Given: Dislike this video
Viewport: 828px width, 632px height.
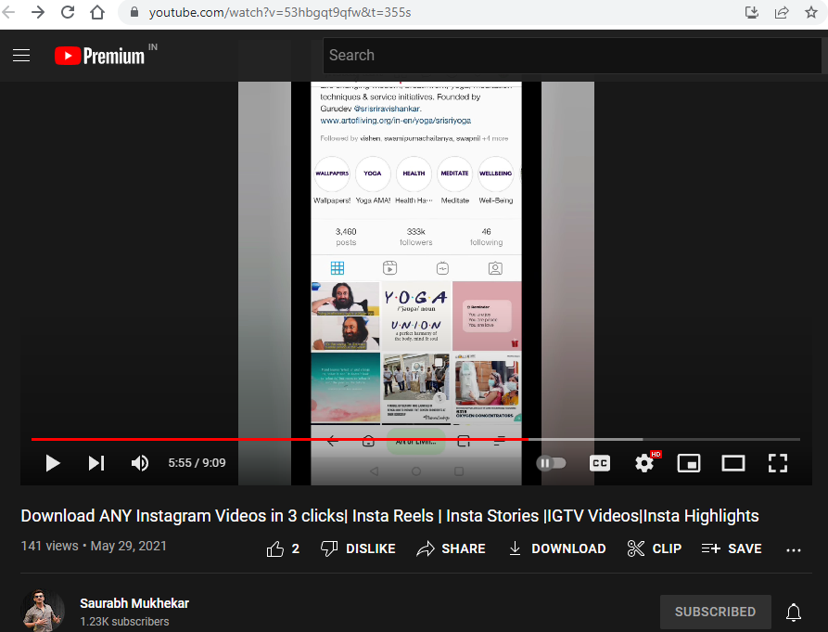Looking at the screenshot, I should pos(358,549).
